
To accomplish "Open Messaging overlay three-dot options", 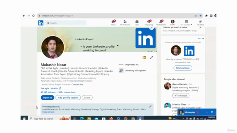I will pos(207,112).
